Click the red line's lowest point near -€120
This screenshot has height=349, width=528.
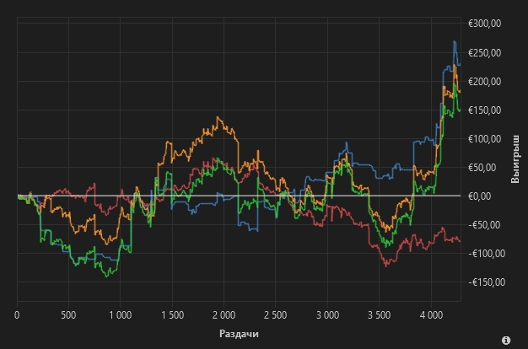[x=386, y=266]
